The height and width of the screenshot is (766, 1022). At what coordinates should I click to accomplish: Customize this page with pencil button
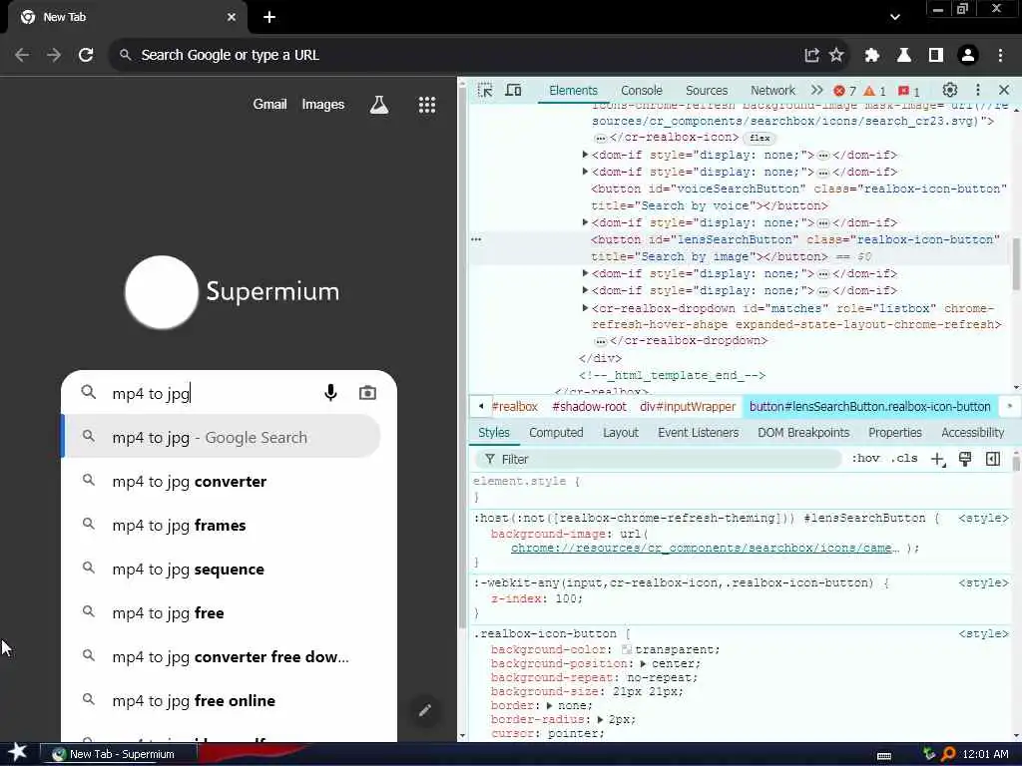coord(425,710)
